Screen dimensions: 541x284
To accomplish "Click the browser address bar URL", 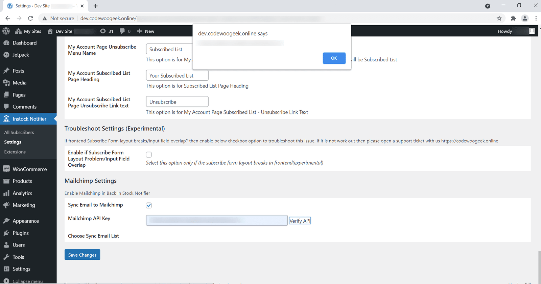I will (108, 18).
